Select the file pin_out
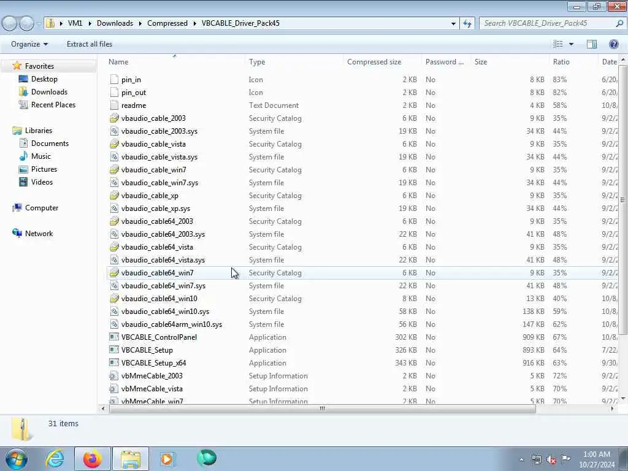 133,92
